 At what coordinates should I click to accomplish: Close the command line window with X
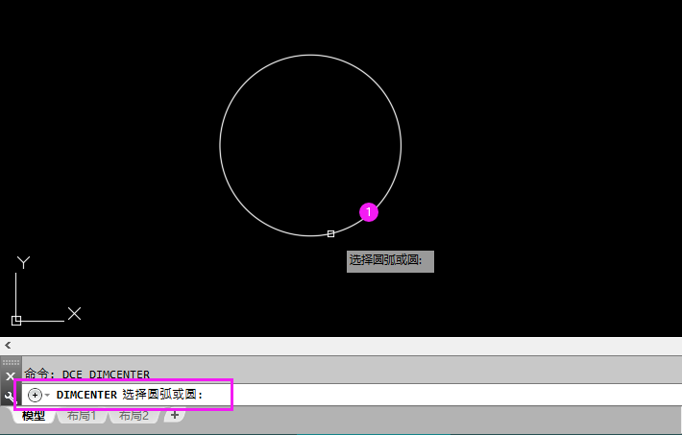(11, 375)
